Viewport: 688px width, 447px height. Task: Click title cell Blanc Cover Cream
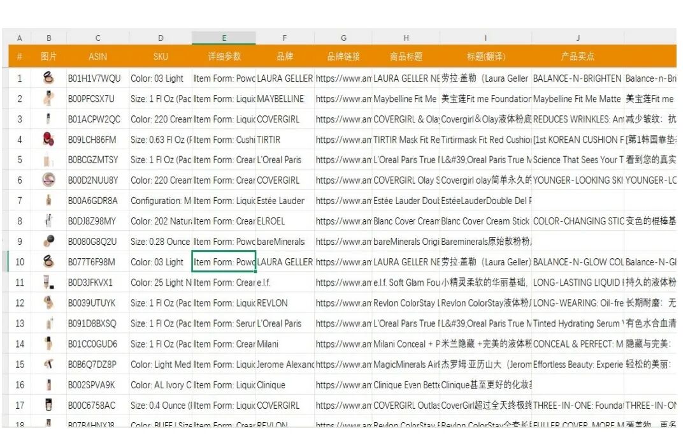[x=406, y=221]
